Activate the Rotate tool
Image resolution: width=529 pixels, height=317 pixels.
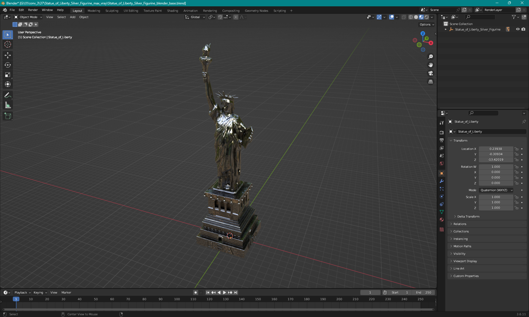pos(8,65)
